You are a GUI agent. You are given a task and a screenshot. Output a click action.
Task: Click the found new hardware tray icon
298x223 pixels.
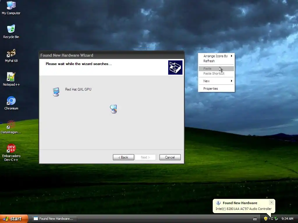pos(271,219)
